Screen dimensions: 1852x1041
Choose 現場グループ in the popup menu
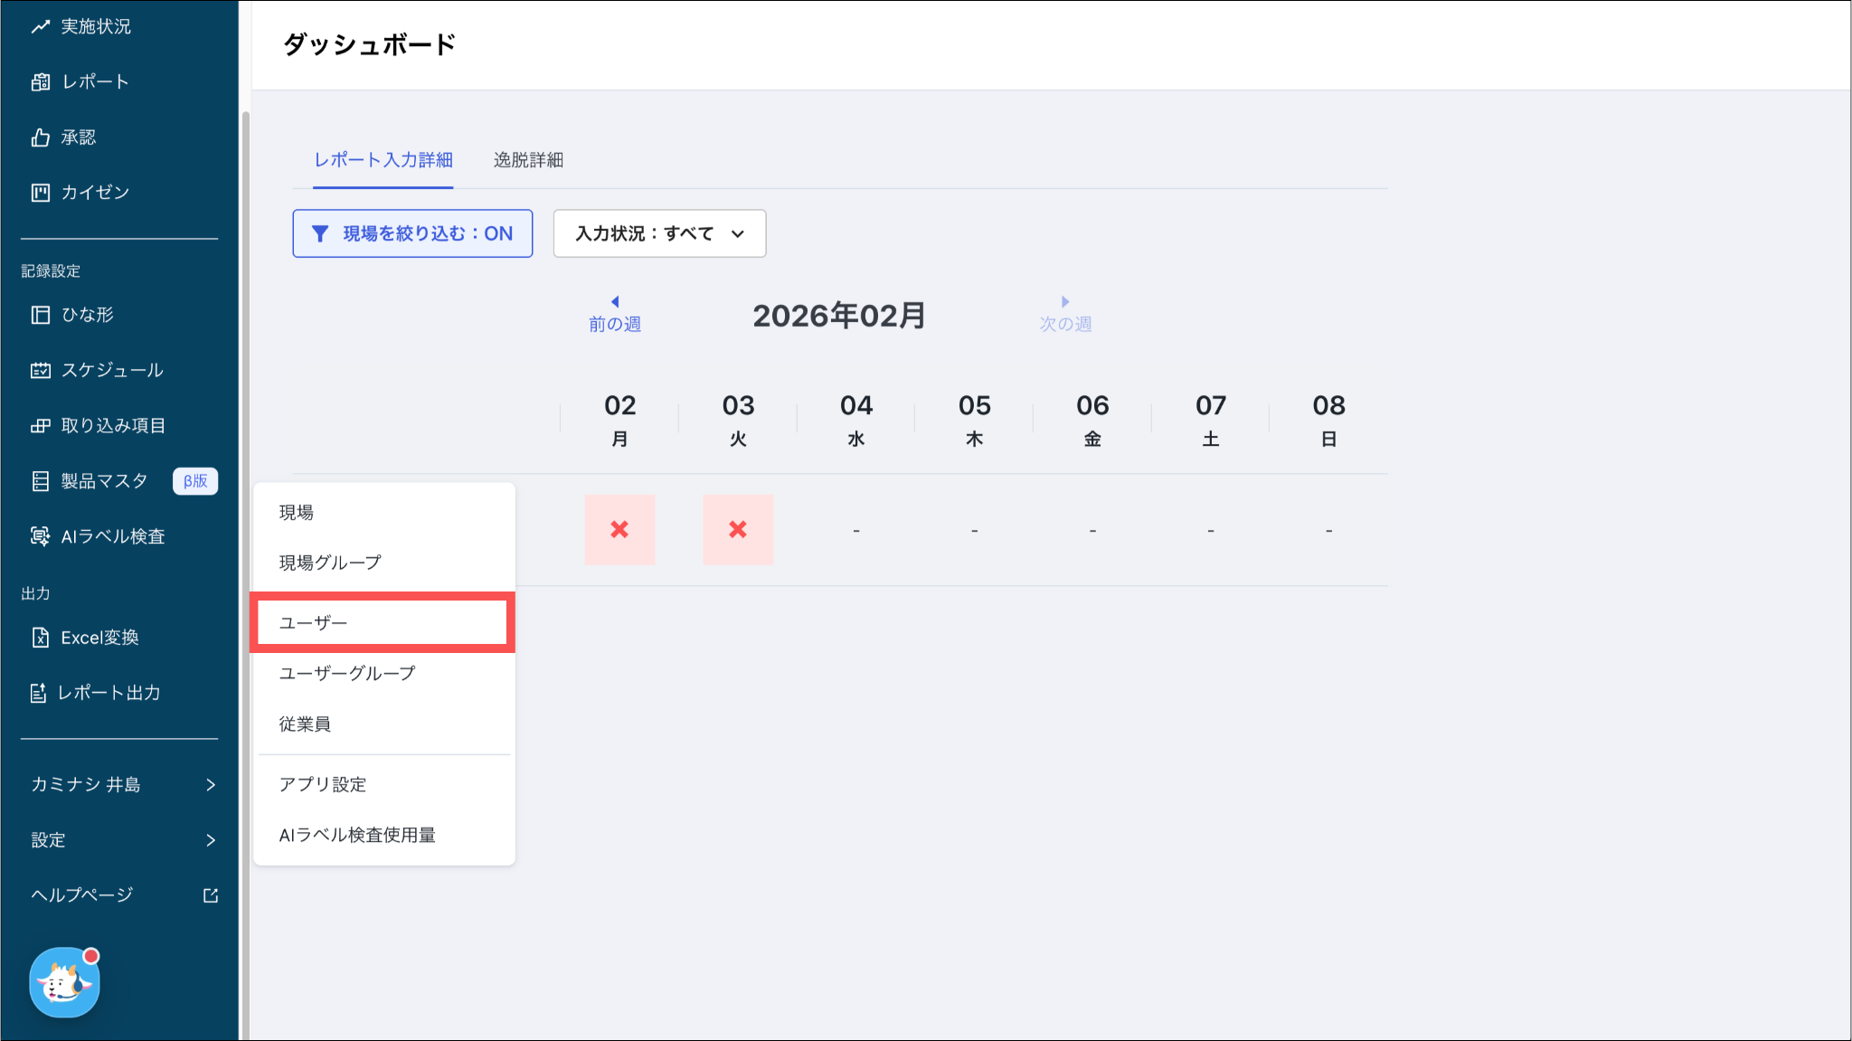330,563
